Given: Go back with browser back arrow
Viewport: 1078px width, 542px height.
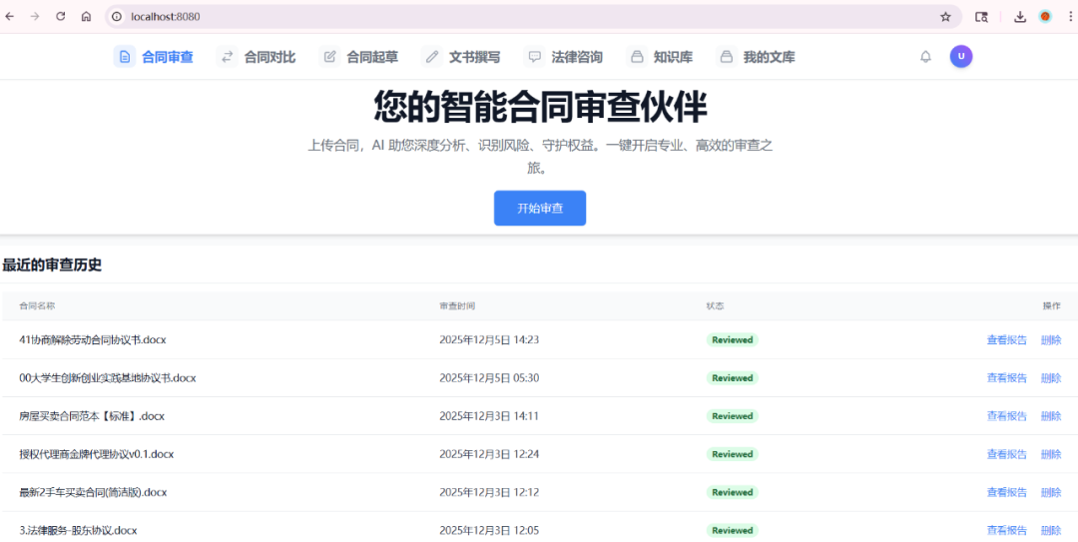Looking at the screenshot, I should coord(10,17).
